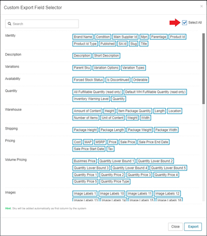The image size is (207, 236).
Task: Toggle the Number of Items field
Action: [86, 117]
